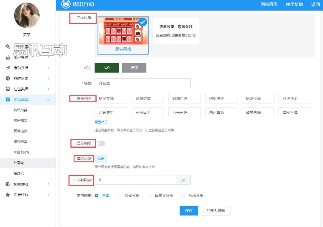Click the 红包奖品 sidebar icon
The width and height of the screenshot is (323, 227).
pyautogui.click(x=8, y=89)
